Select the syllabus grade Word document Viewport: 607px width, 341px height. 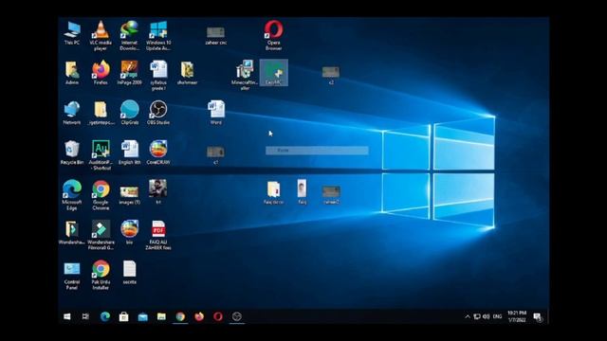(158, 76)
